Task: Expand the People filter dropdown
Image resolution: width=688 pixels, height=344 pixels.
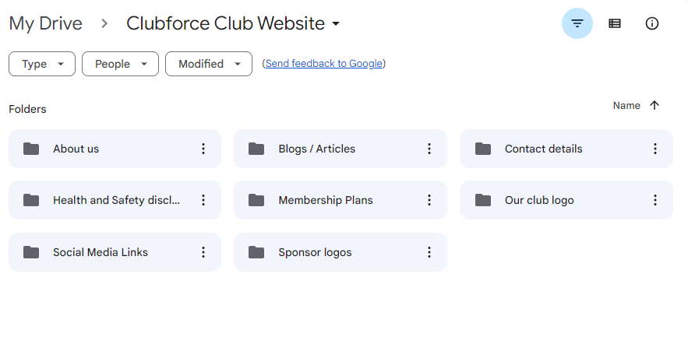Action: pyautogui.click(x=120, y=64)
